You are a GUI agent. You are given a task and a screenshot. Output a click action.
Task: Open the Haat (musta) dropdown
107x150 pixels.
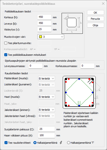click(x=46, y=97)
